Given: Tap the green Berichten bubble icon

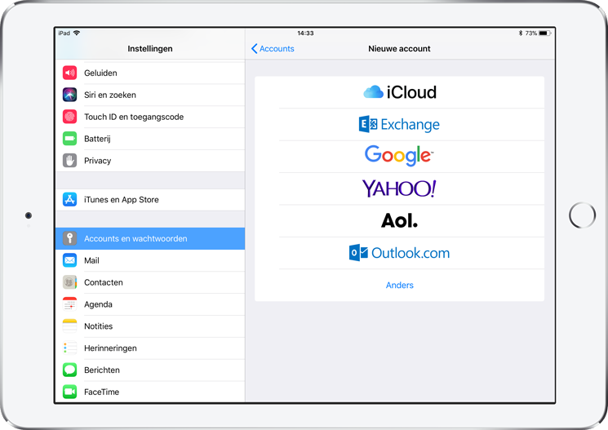Looking at the screenshot, I should tap(70, 370).
